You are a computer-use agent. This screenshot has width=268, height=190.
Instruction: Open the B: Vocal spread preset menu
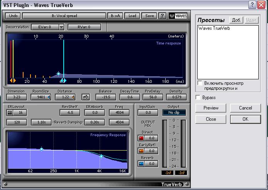pos(64,16)
